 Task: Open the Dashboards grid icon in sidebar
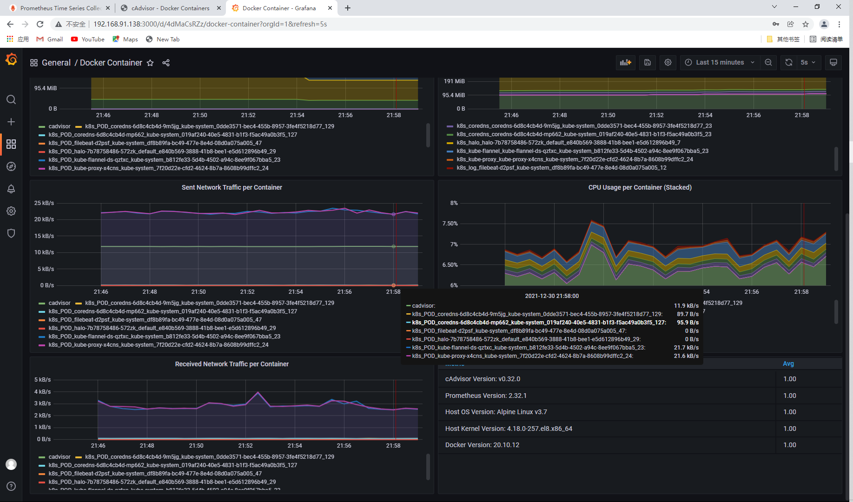coord(11,144)
